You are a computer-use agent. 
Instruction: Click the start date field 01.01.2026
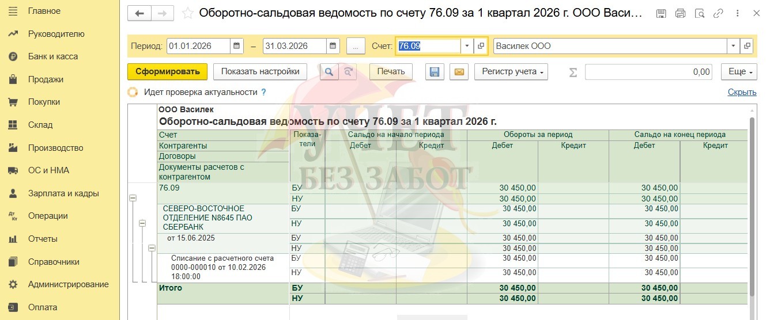pyautogui.click(x=199, y=46)
